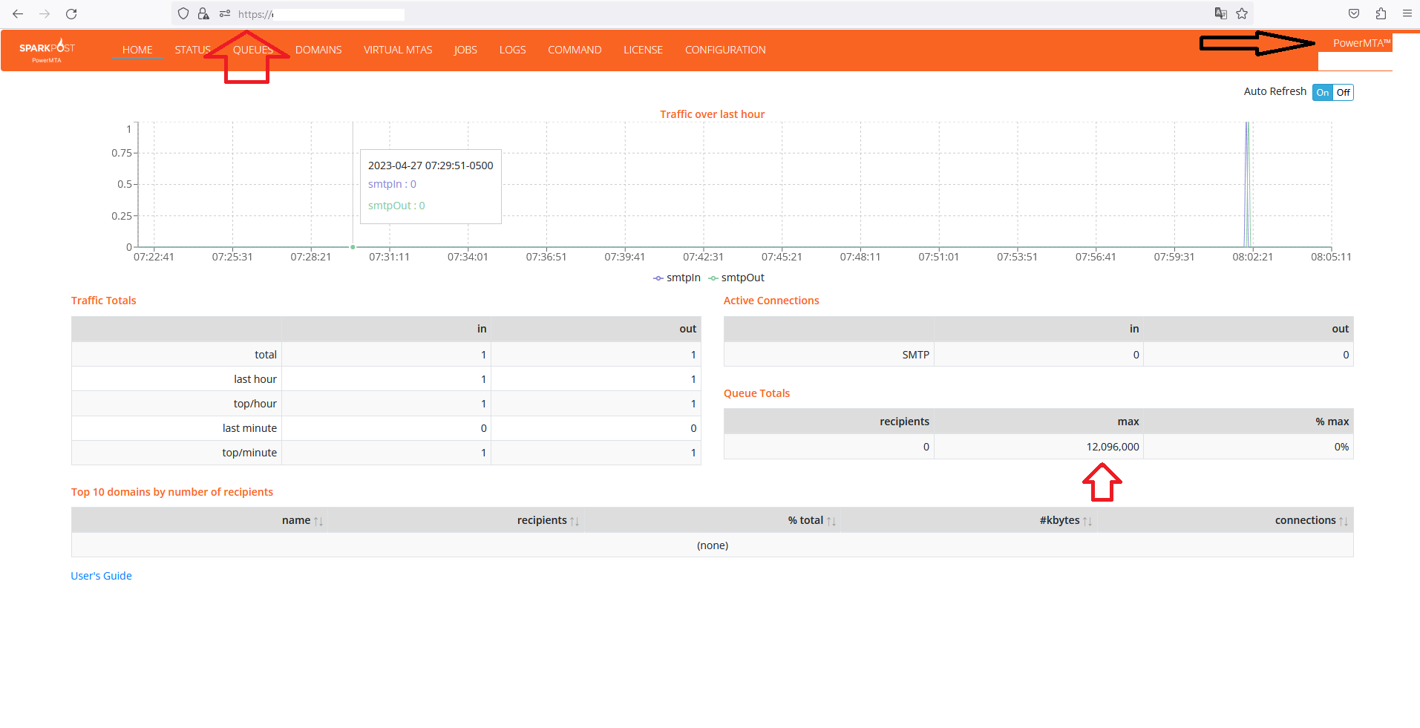Switch Auto Refresh to Off
This screenshot has height=728, width=1420.
click(1343, 93)
